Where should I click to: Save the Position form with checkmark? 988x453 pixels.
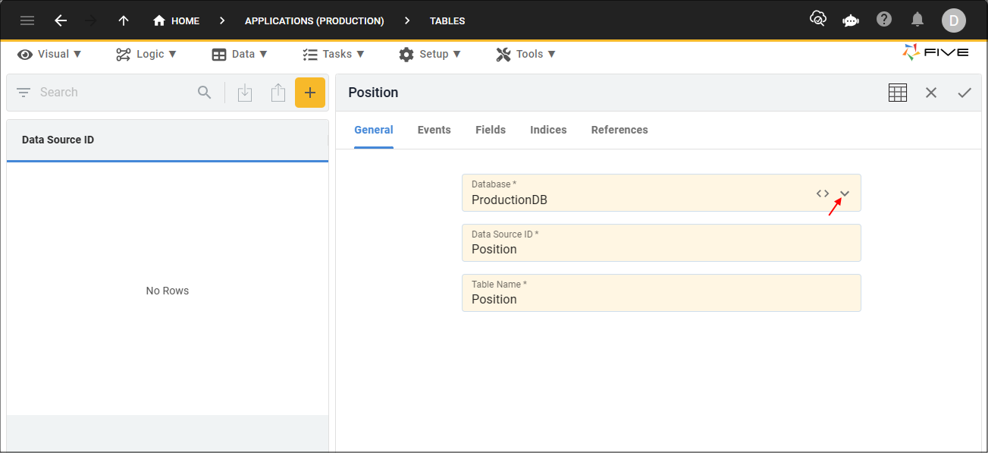pyautogui.click(x=964, y=93)
